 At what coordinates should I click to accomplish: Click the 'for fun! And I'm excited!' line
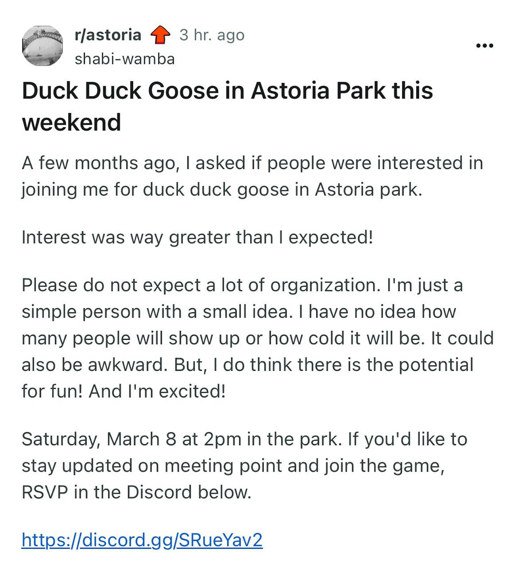(123, 391)
